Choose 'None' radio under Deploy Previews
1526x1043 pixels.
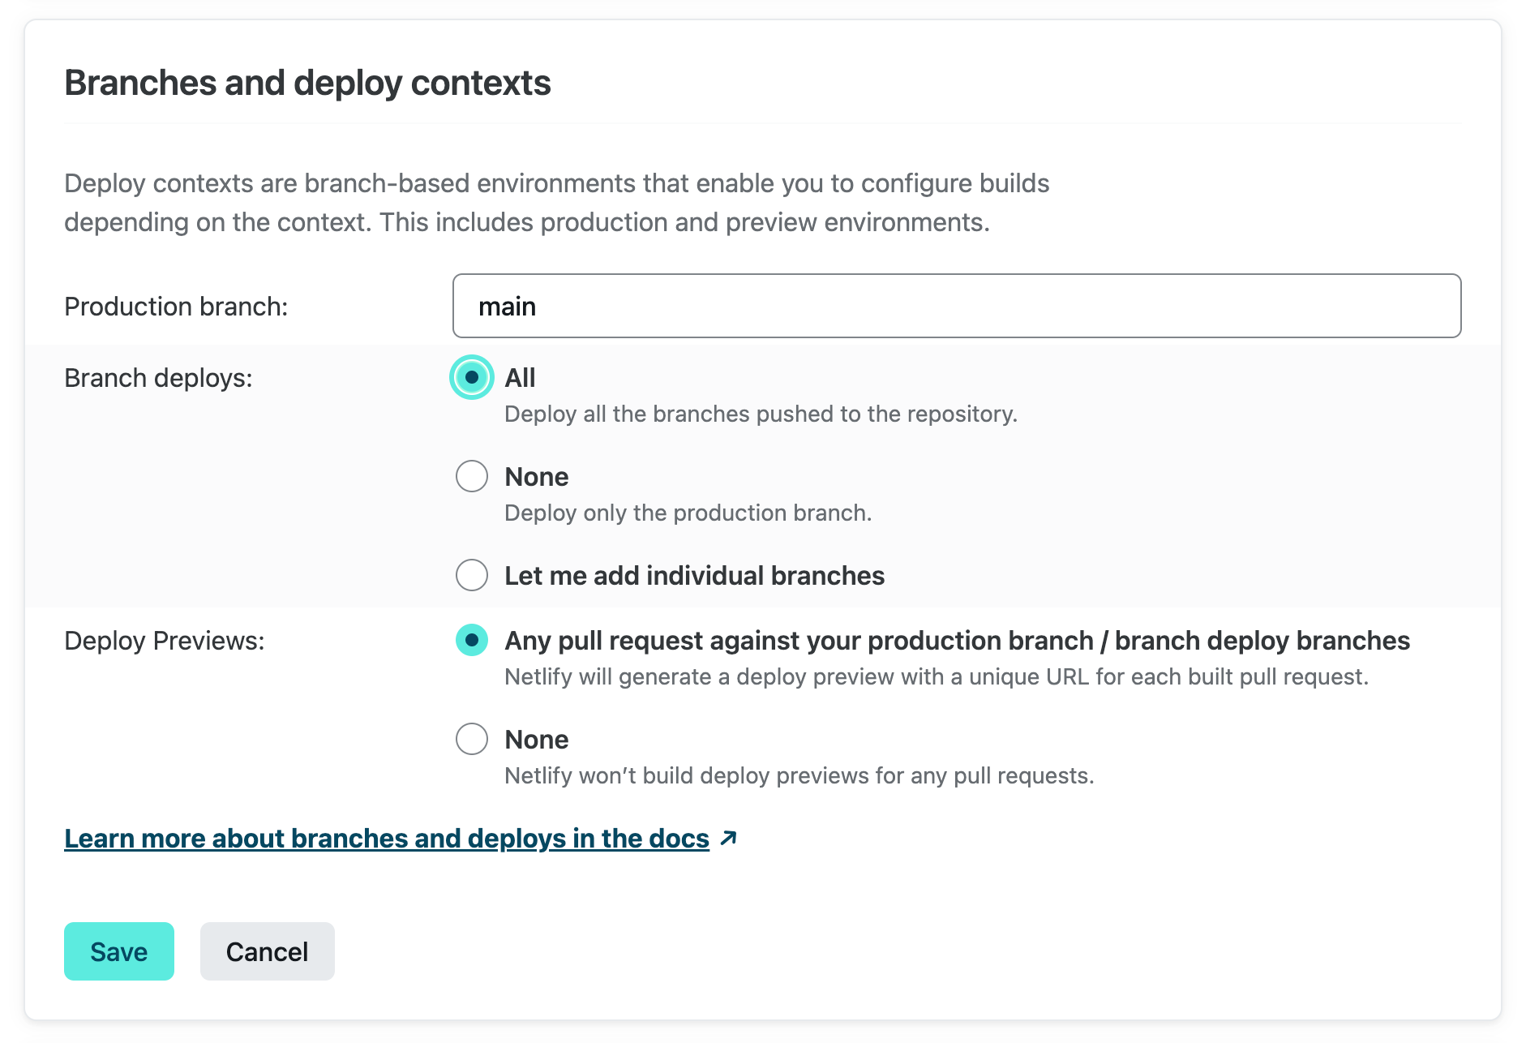pos(472,739)
